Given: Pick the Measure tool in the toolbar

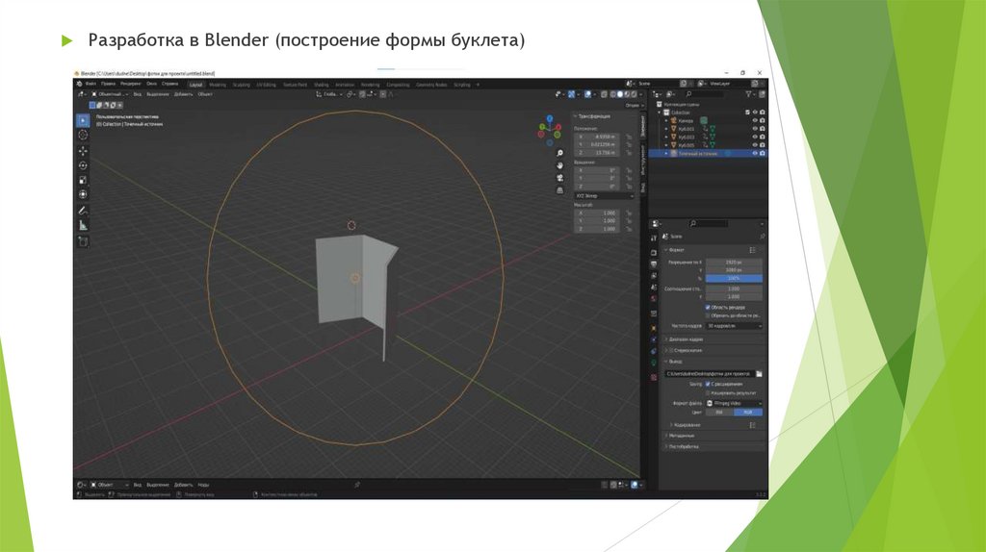Looking at the screenshot, I should click(83, 225).
